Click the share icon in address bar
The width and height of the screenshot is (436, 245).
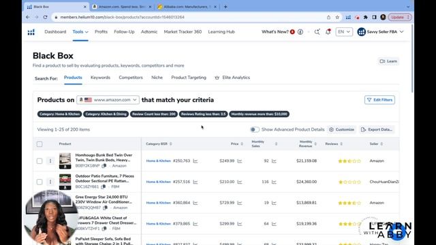click(328, 17)
